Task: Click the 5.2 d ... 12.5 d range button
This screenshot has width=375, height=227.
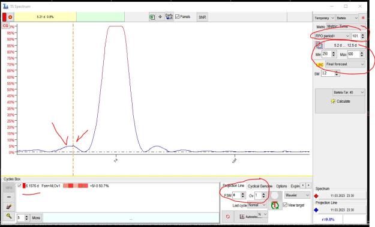Action: tap(345, 45)
